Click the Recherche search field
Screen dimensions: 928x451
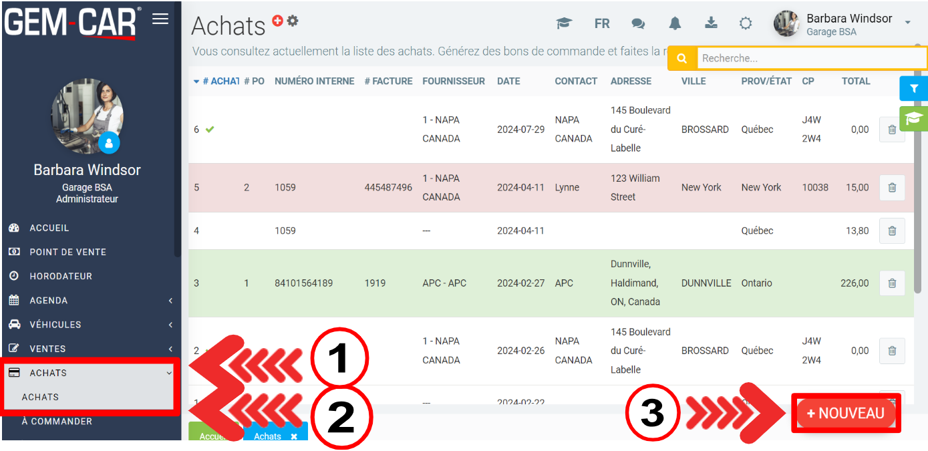coord(811,58)
